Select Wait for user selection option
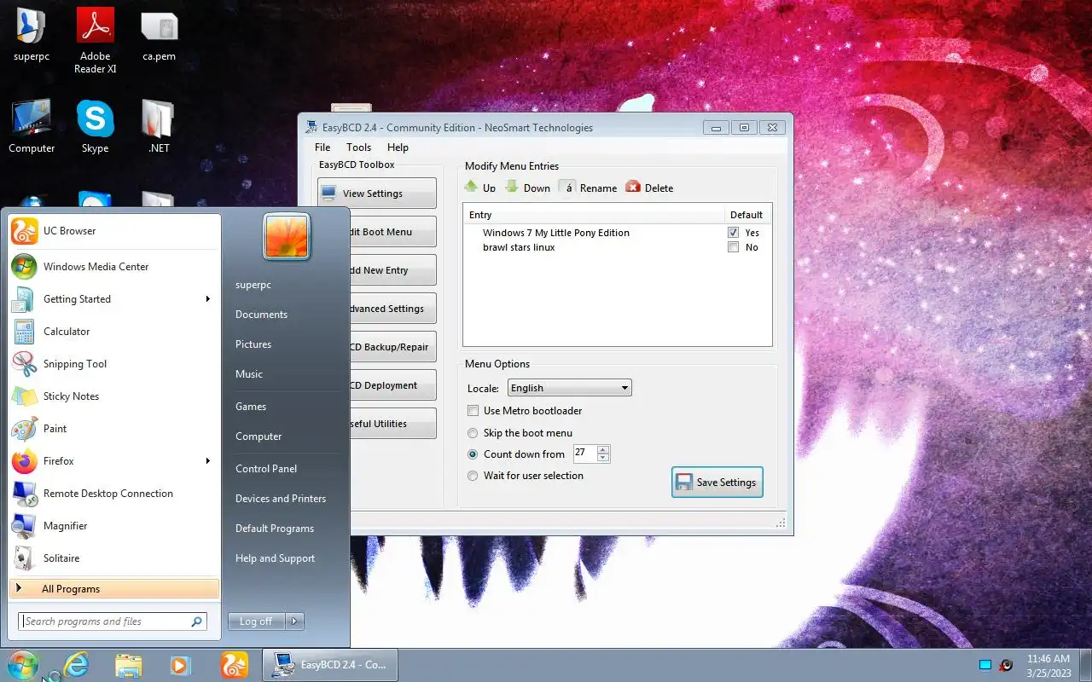The image size is (1092, 682). [473, 476]
